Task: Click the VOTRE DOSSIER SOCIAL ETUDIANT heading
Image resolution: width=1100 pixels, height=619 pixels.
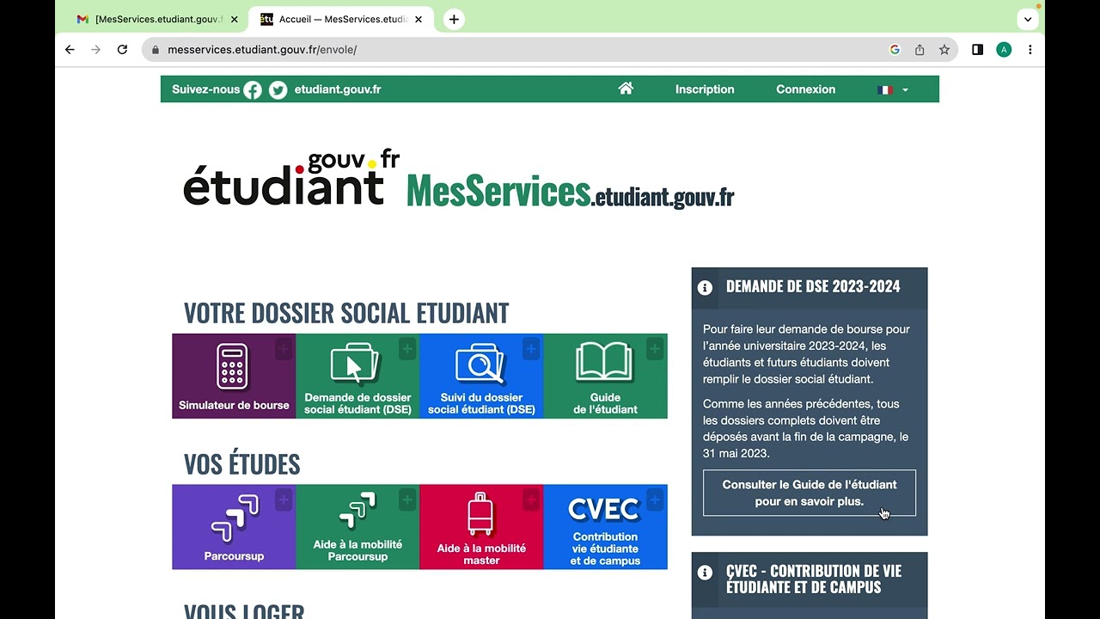Action: pos(346,313)
